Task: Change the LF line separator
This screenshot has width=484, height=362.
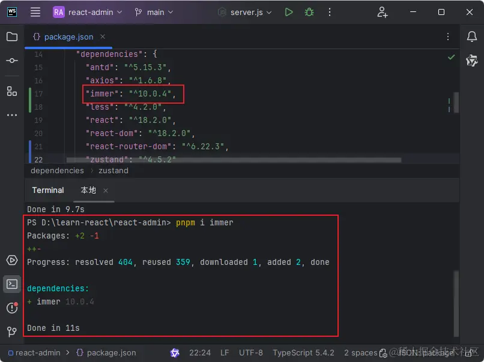Action: (x=225, y=353)
